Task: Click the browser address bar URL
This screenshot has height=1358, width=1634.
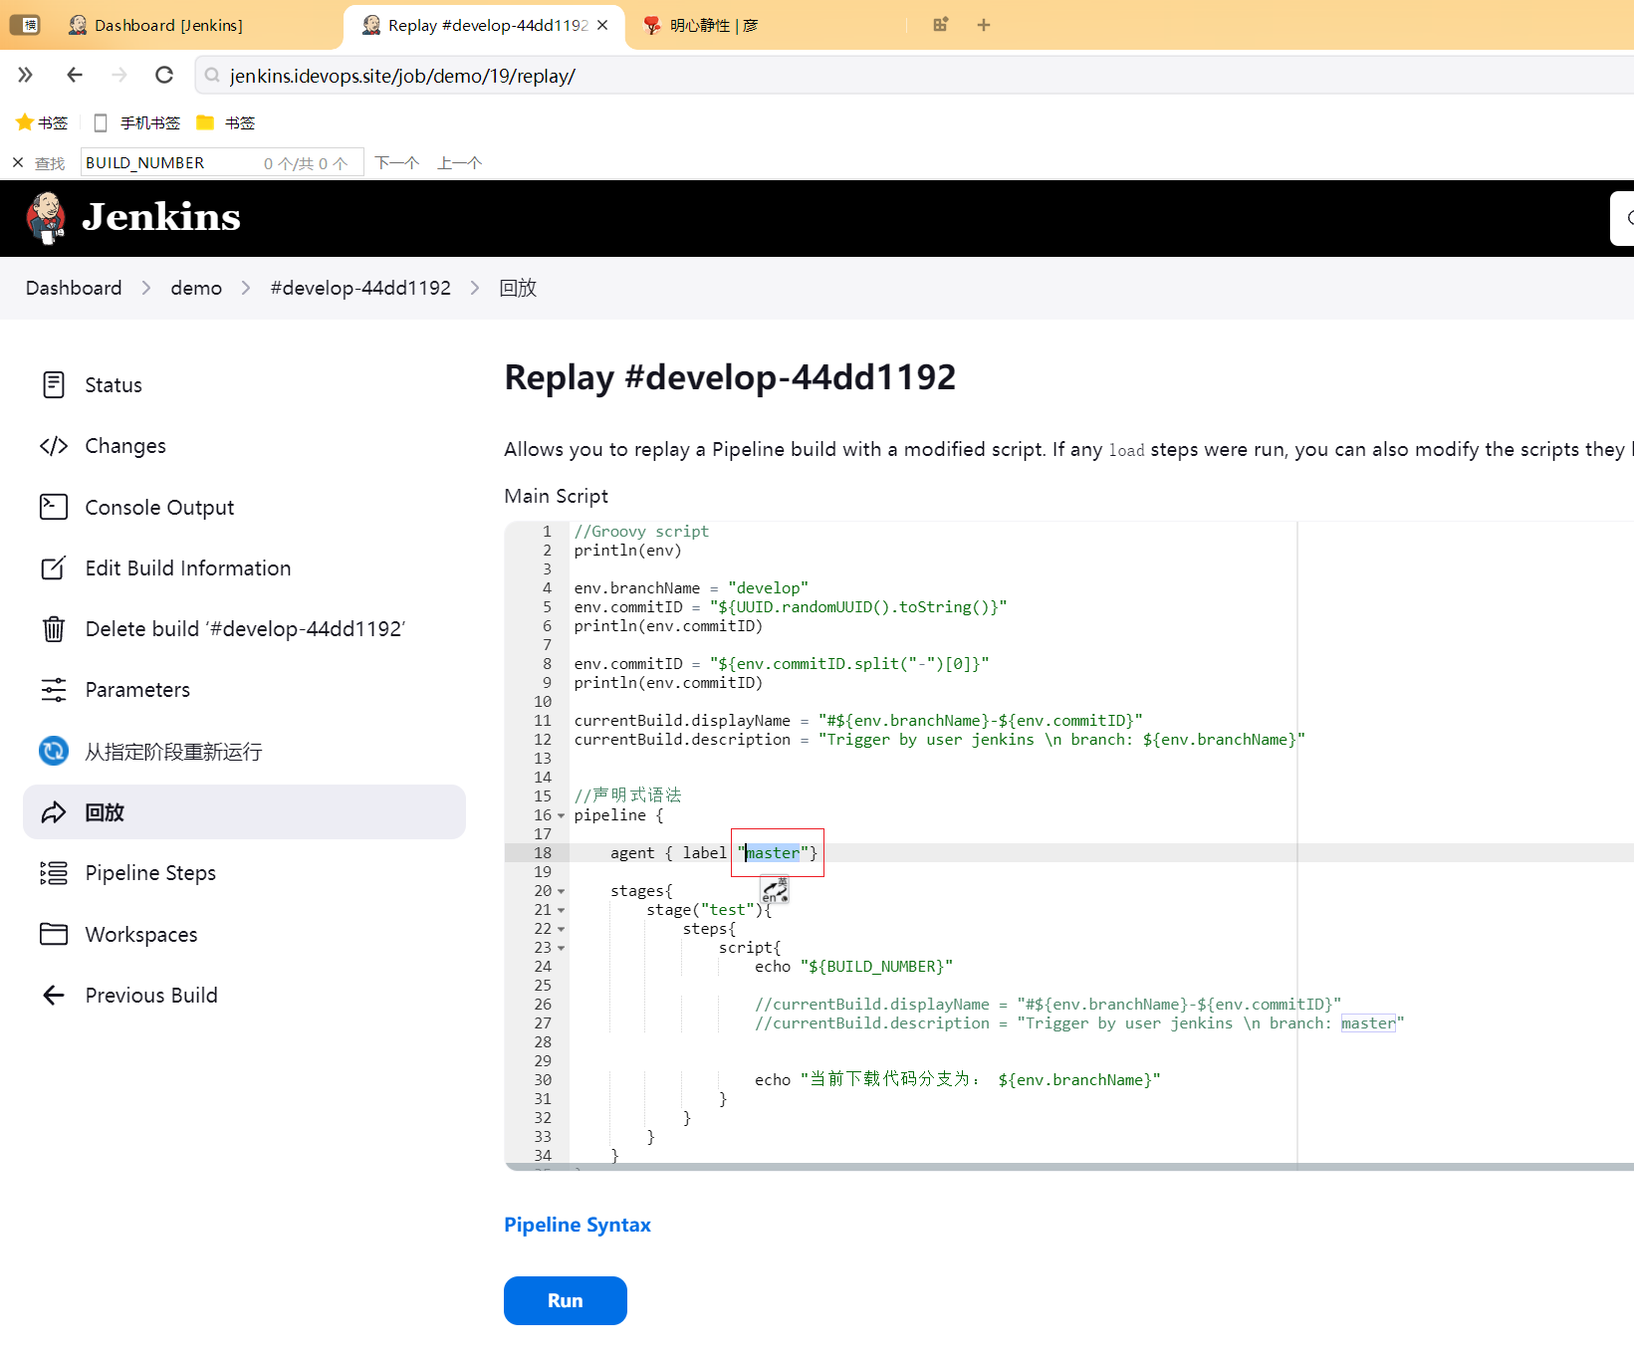Action: [402, 76]
